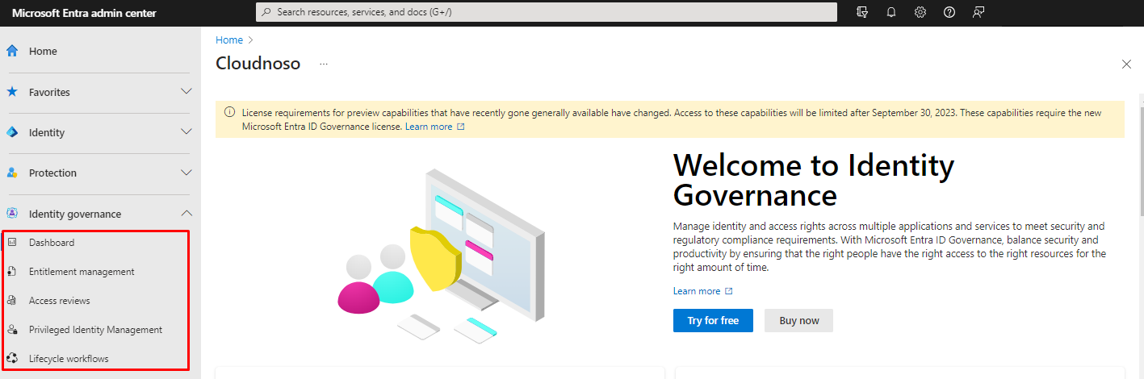Click Learn more link in license banner
The width and height of the screenshot is (1144, 379).
point(429,127)
